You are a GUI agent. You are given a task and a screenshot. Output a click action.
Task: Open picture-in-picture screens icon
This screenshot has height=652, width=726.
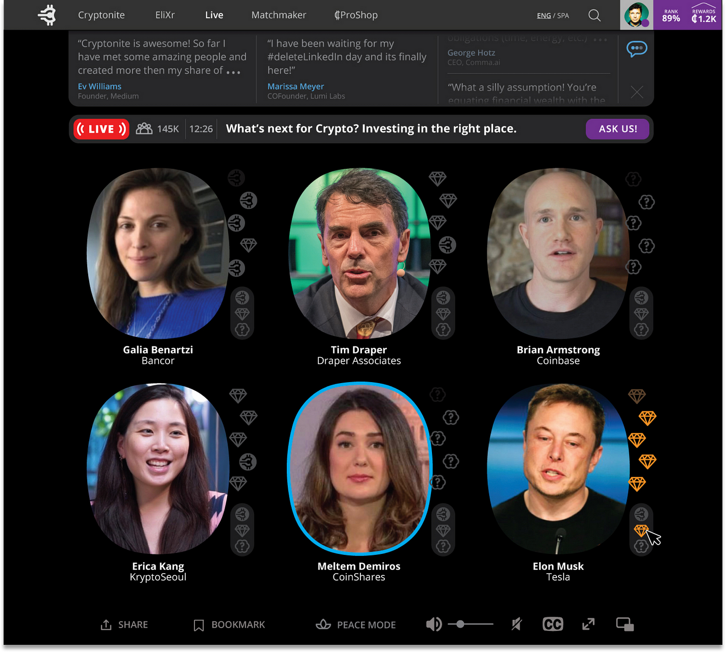tap(625, 624)
